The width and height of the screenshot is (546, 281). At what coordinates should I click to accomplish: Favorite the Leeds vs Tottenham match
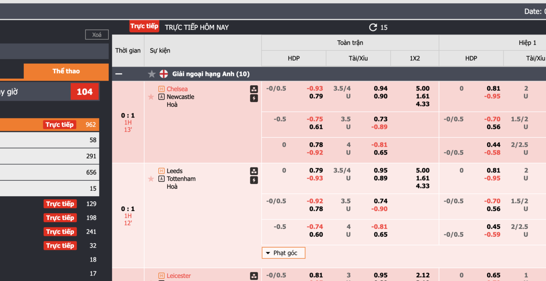tap(151, 179)
